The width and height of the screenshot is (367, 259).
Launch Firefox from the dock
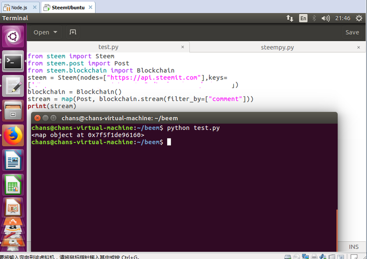pyautogui.click(x=13, y=135)
